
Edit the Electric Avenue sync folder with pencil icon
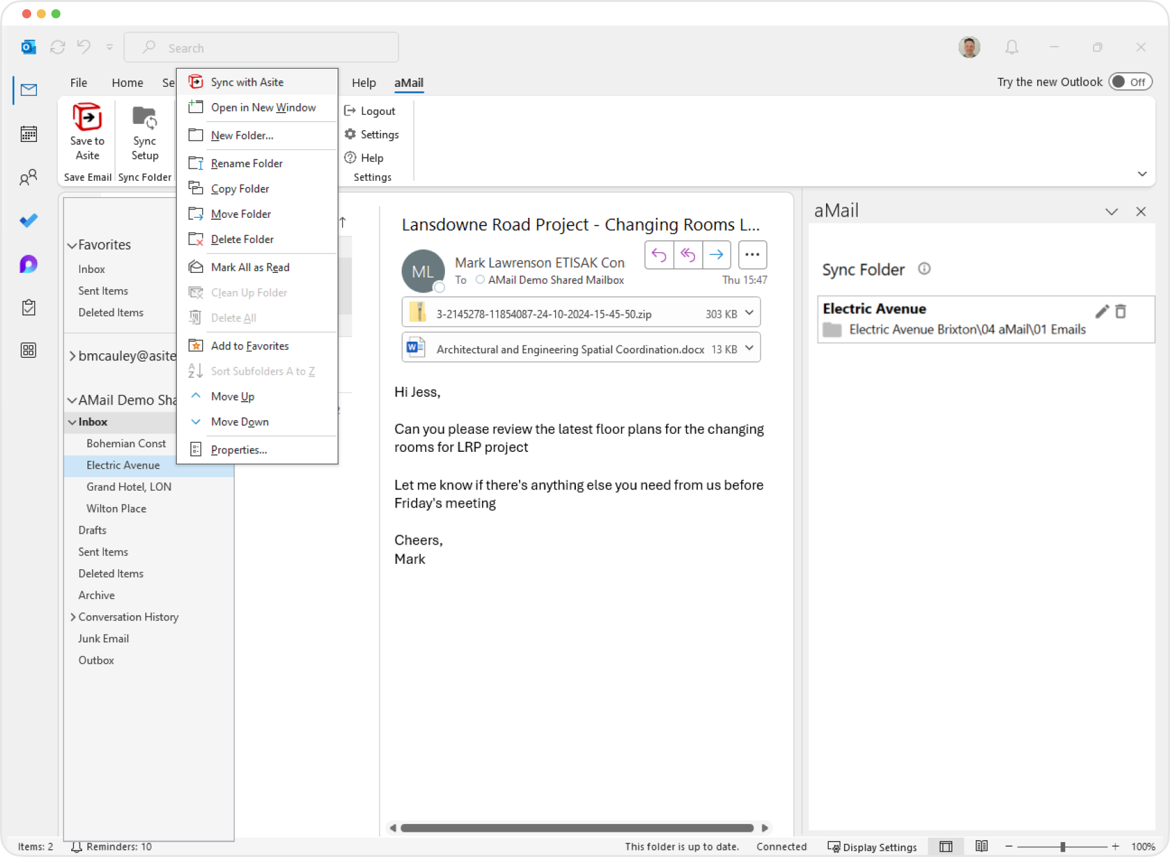1102,311
